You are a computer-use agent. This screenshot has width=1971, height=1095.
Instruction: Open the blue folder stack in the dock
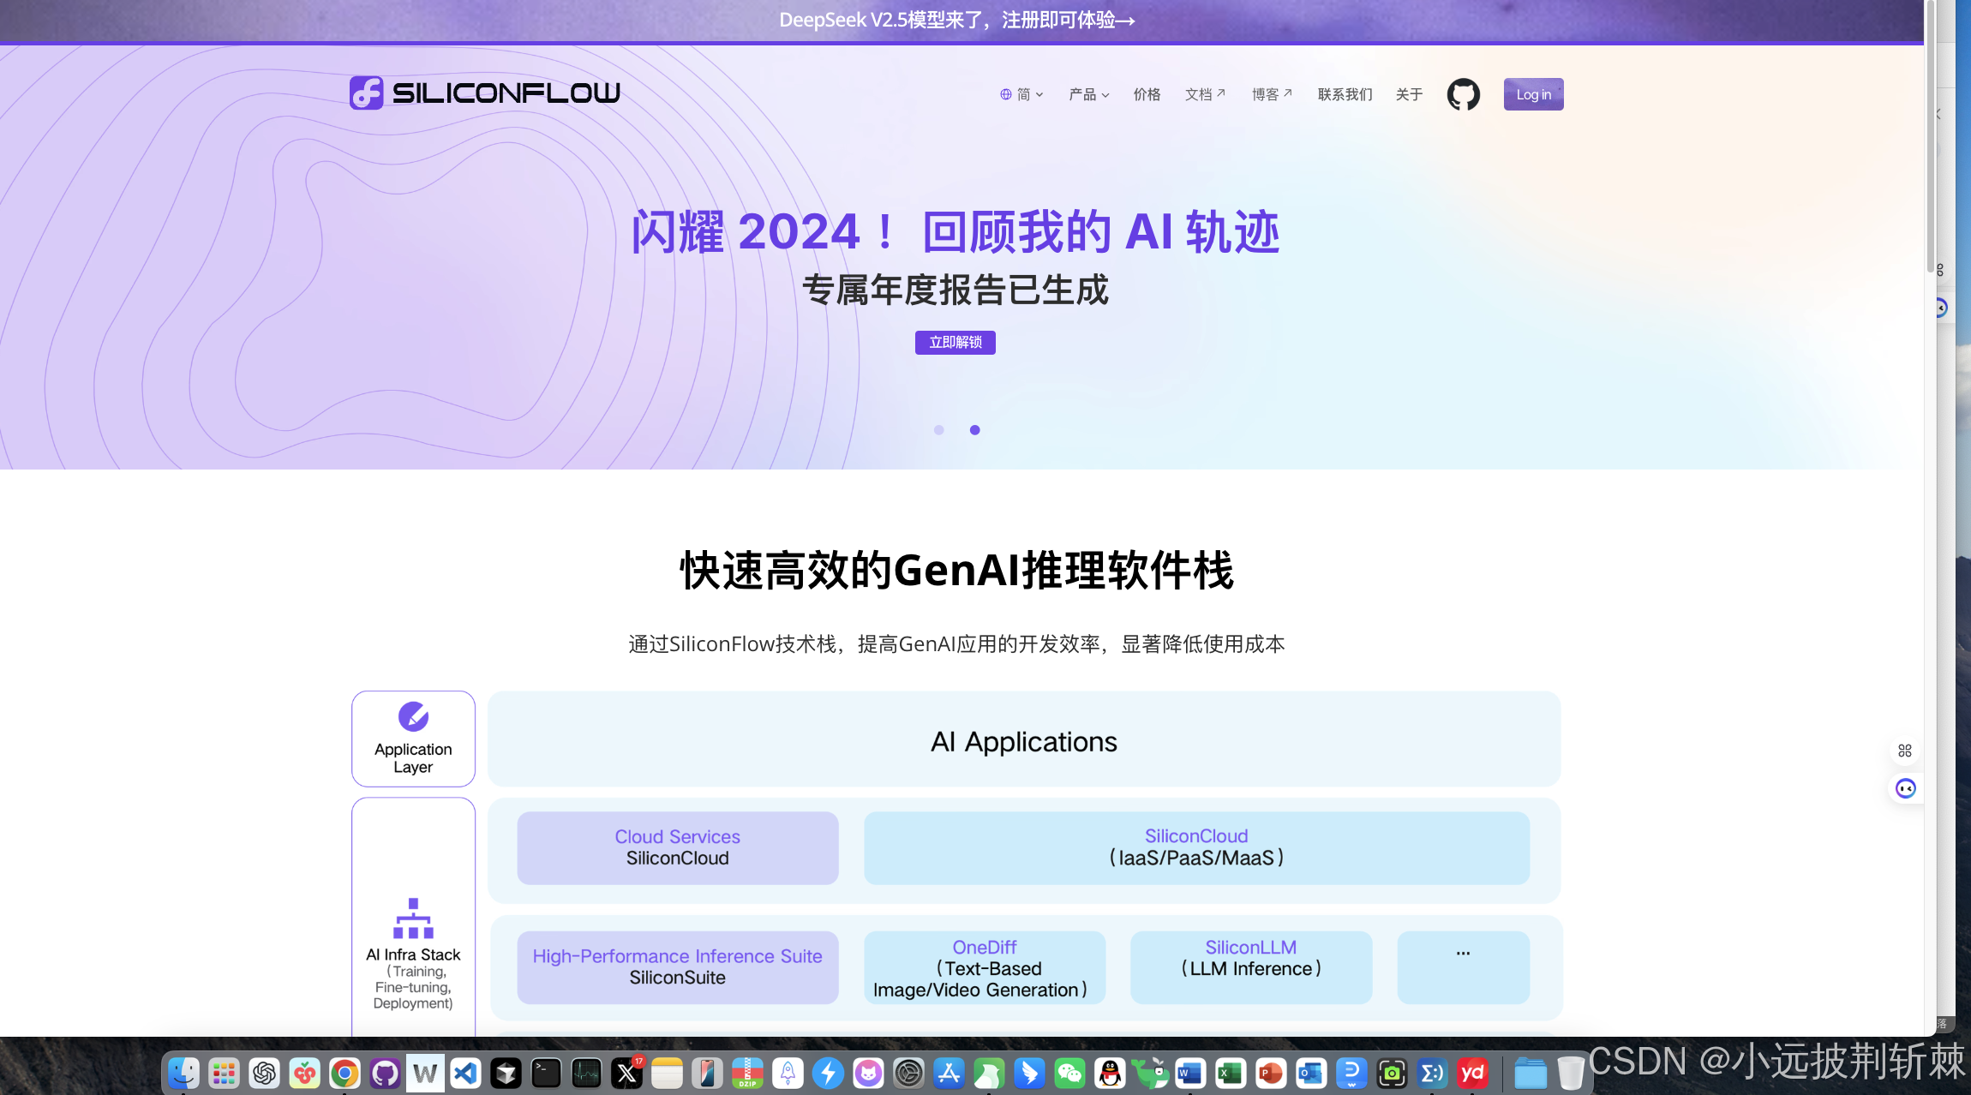1530,1073
